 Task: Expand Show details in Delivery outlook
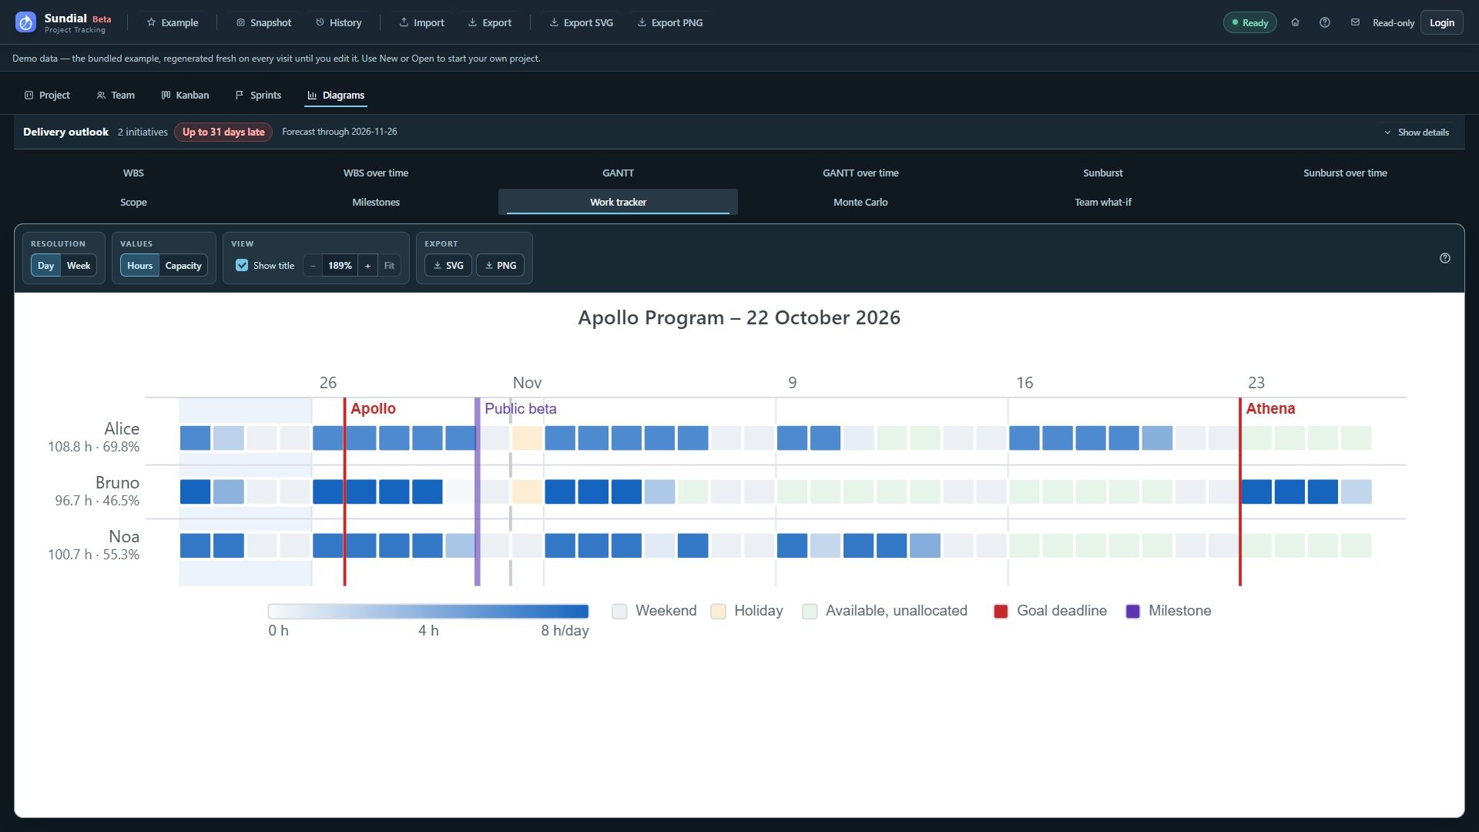pos(1417,132)
